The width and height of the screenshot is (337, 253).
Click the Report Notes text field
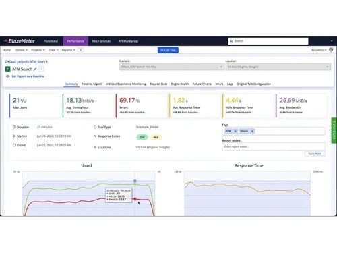click(274, 146)
